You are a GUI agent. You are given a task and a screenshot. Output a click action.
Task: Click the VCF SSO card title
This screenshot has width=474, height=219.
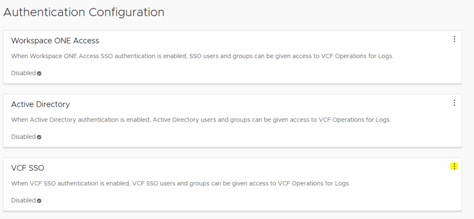click(x=28, y=168)
